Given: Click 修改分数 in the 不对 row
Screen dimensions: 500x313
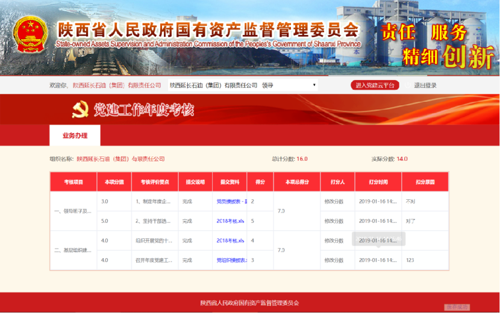Looking at the screenshot, I should point(334,202).
